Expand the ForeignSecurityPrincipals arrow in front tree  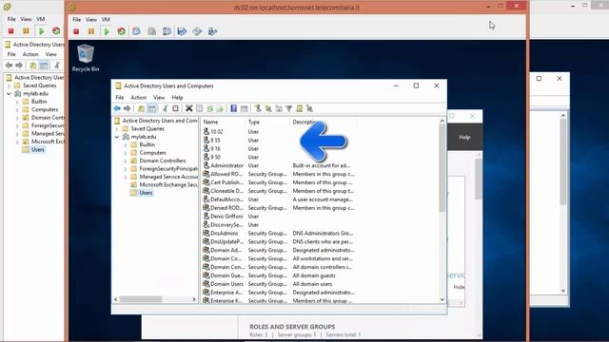(x=126, y=169)
